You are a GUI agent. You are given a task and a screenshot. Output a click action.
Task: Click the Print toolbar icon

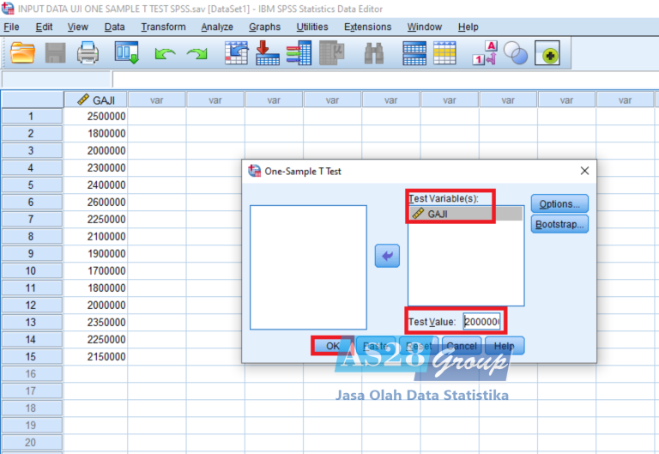pos(88,55)
